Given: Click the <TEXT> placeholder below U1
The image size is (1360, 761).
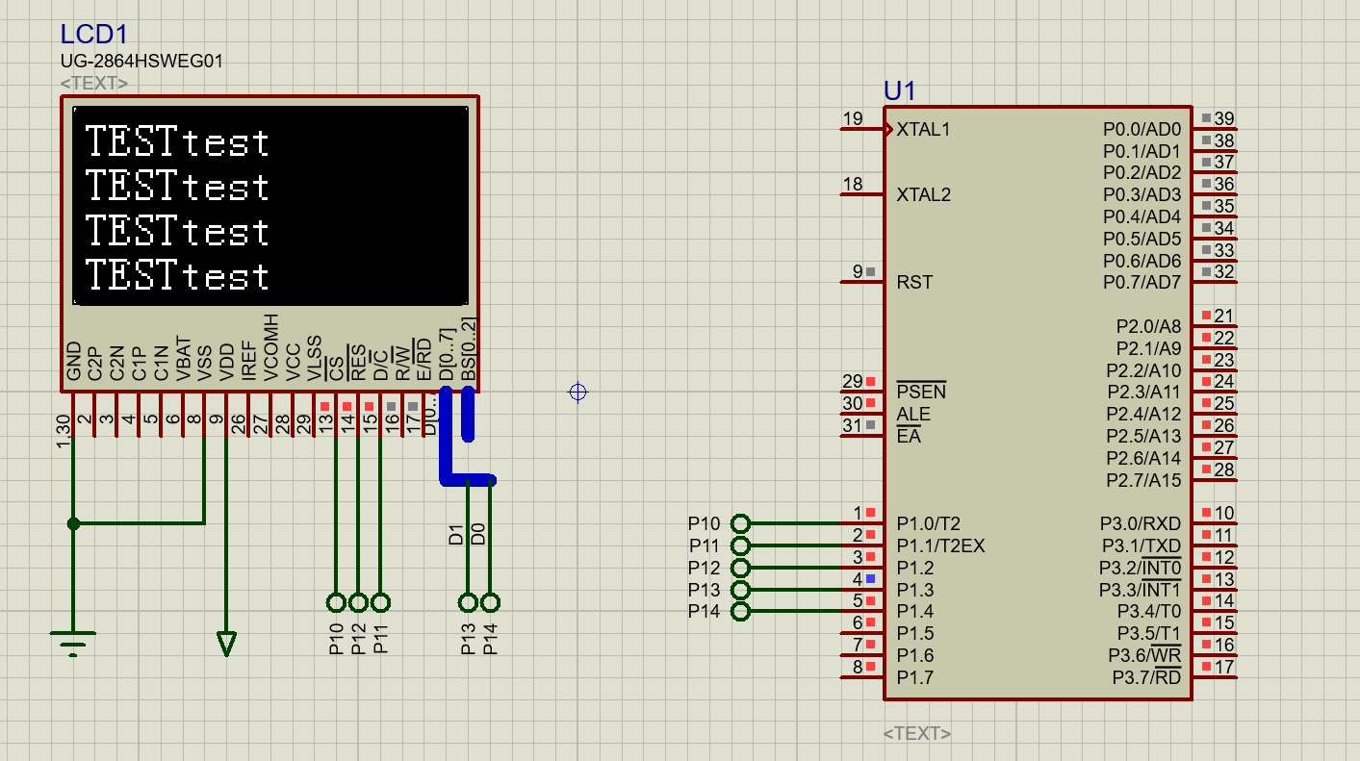Looking at the screenshot, I should pyautogui.click(x=919, y=732).
